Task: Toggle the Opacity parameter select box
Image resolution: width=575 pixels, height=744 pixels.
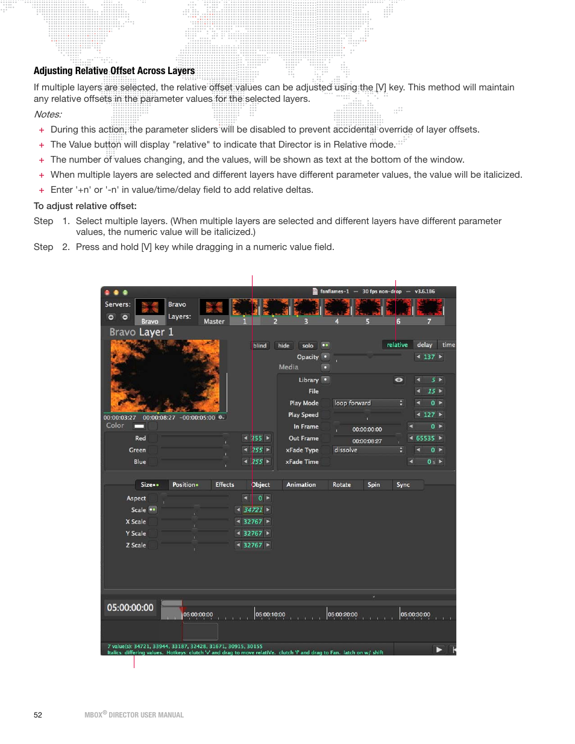Action: pos(325,357)
